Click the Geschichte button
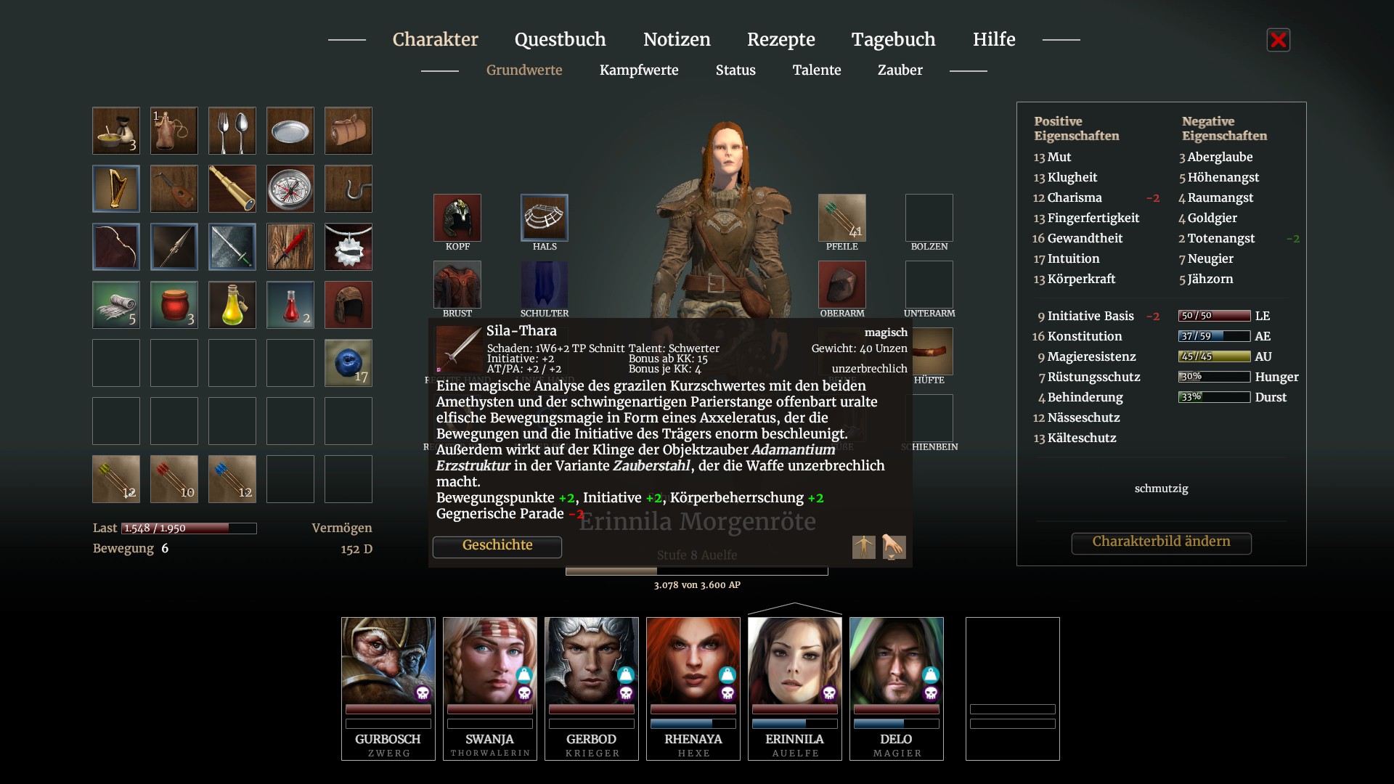 pos(497,547)
